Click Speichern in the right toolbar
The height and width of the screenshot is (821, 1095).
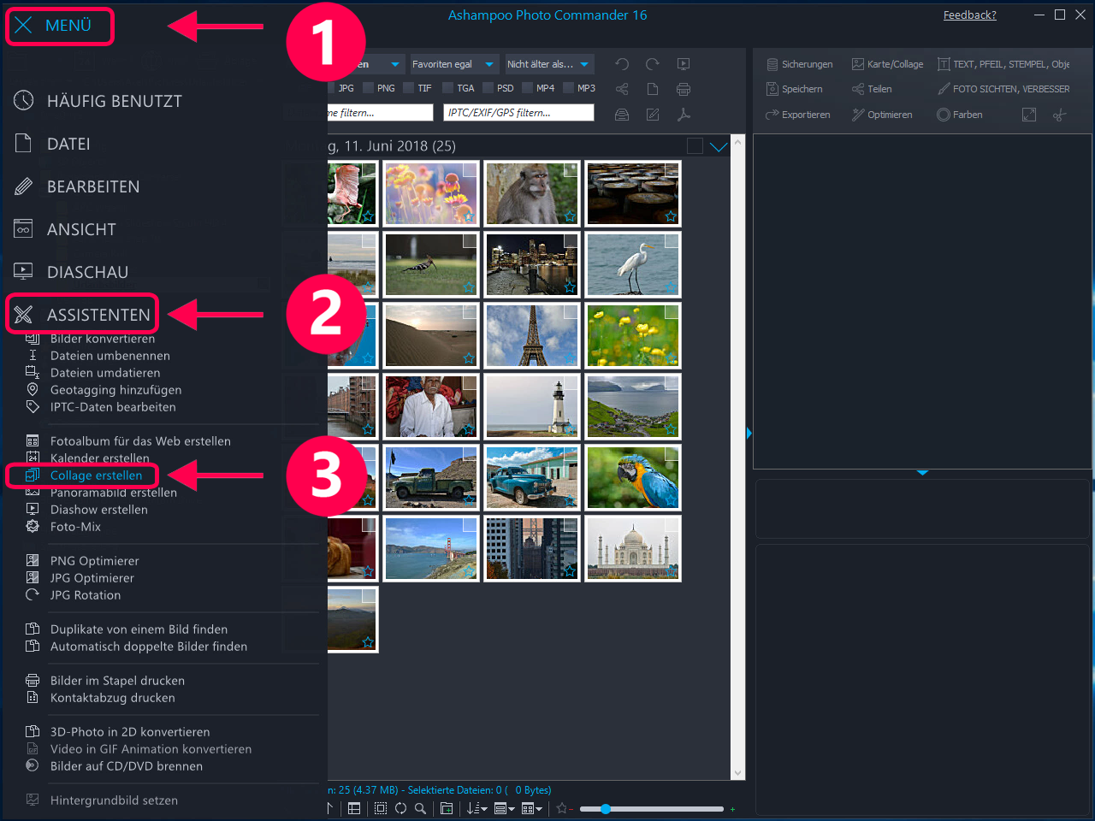(x=795, y=89)
